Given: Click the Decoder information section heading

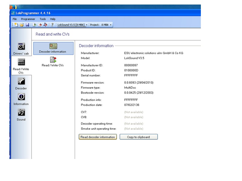Looking at the screenshot, I should 96,46.
